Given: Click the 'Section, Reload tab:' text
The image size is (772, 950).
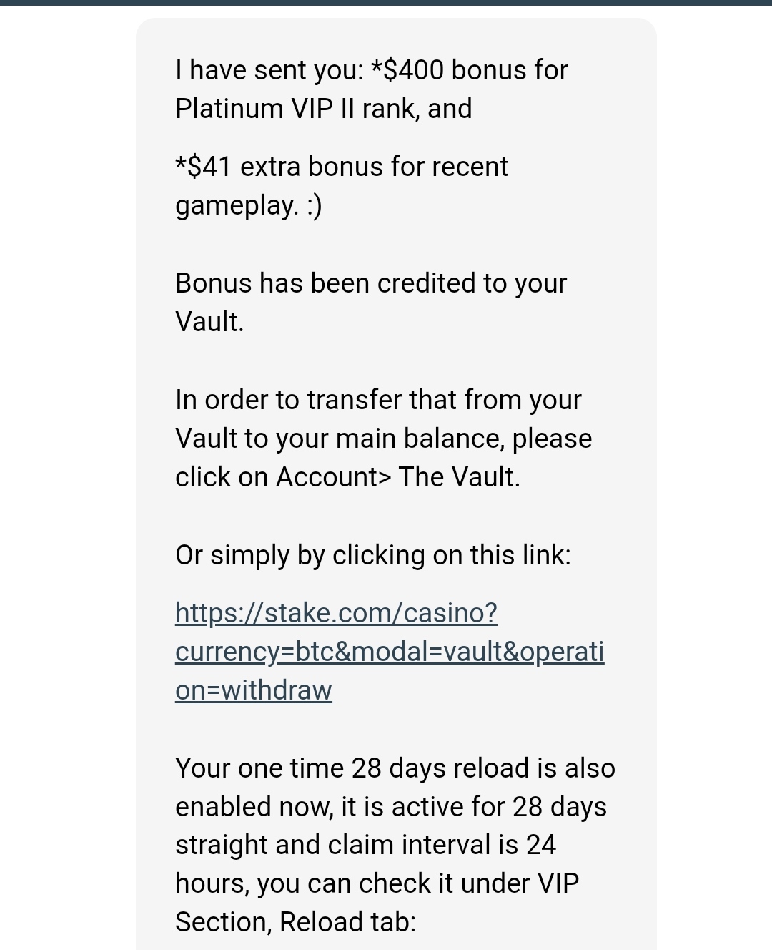Looking at the screenshot, I should [x=295, y=922].
